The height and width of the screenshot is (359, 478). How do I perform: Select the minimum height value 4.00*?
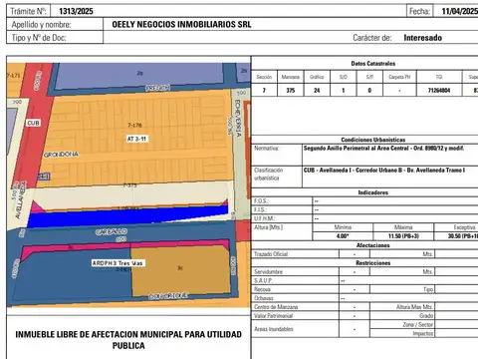pyautogui.click(x=343, y=236)
